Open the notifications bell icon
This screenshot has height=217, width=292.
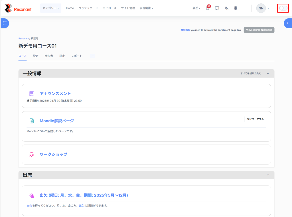(207, 8)
